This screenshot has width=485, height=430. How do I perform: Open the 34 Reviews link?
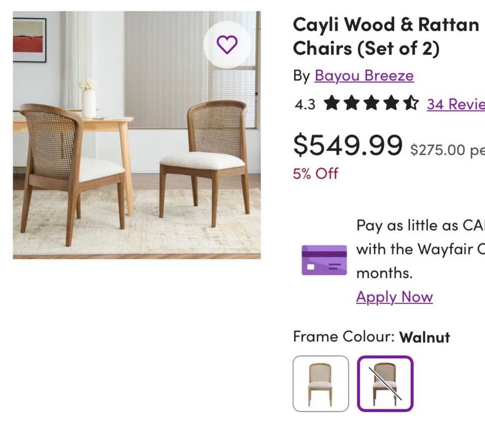coord(455,104)
